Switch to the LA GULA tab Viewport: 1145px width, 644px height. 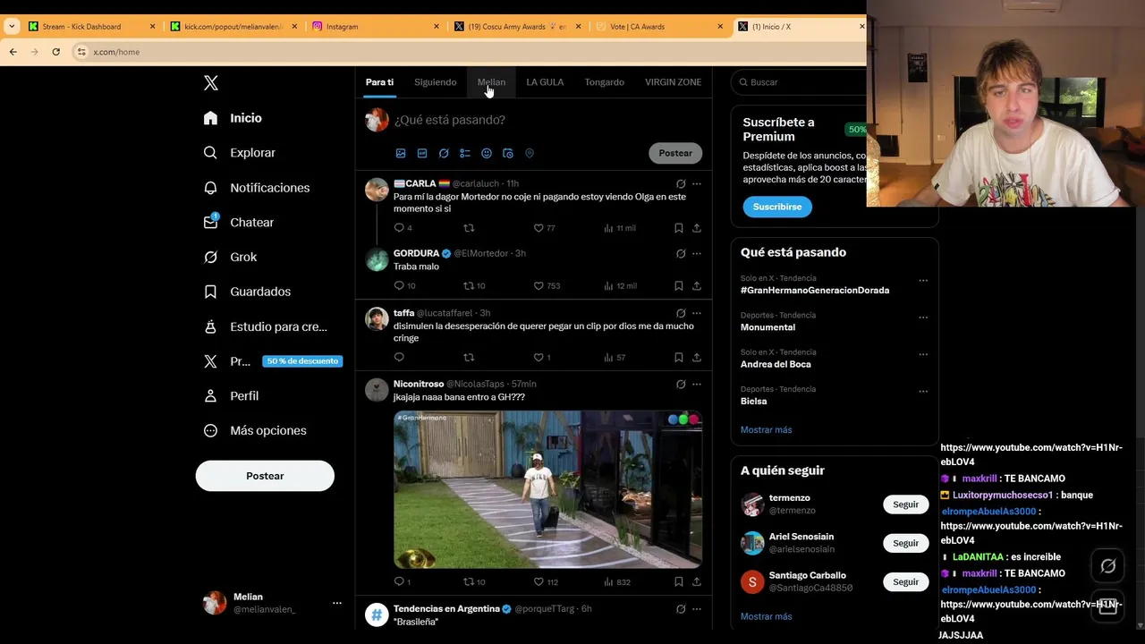[545, 82]
